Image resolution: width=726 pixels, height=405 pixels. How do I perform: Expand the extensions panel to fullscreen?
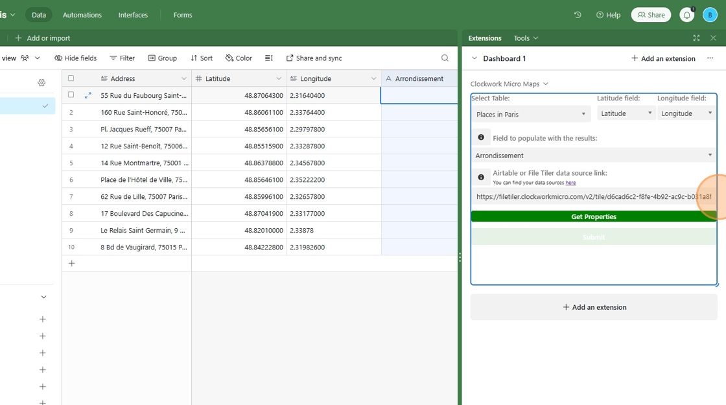(x=696, y=38)
